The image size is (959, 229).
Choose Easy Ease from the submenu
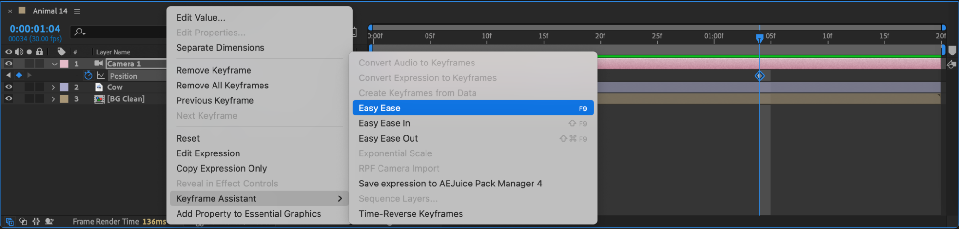[473, 108]
